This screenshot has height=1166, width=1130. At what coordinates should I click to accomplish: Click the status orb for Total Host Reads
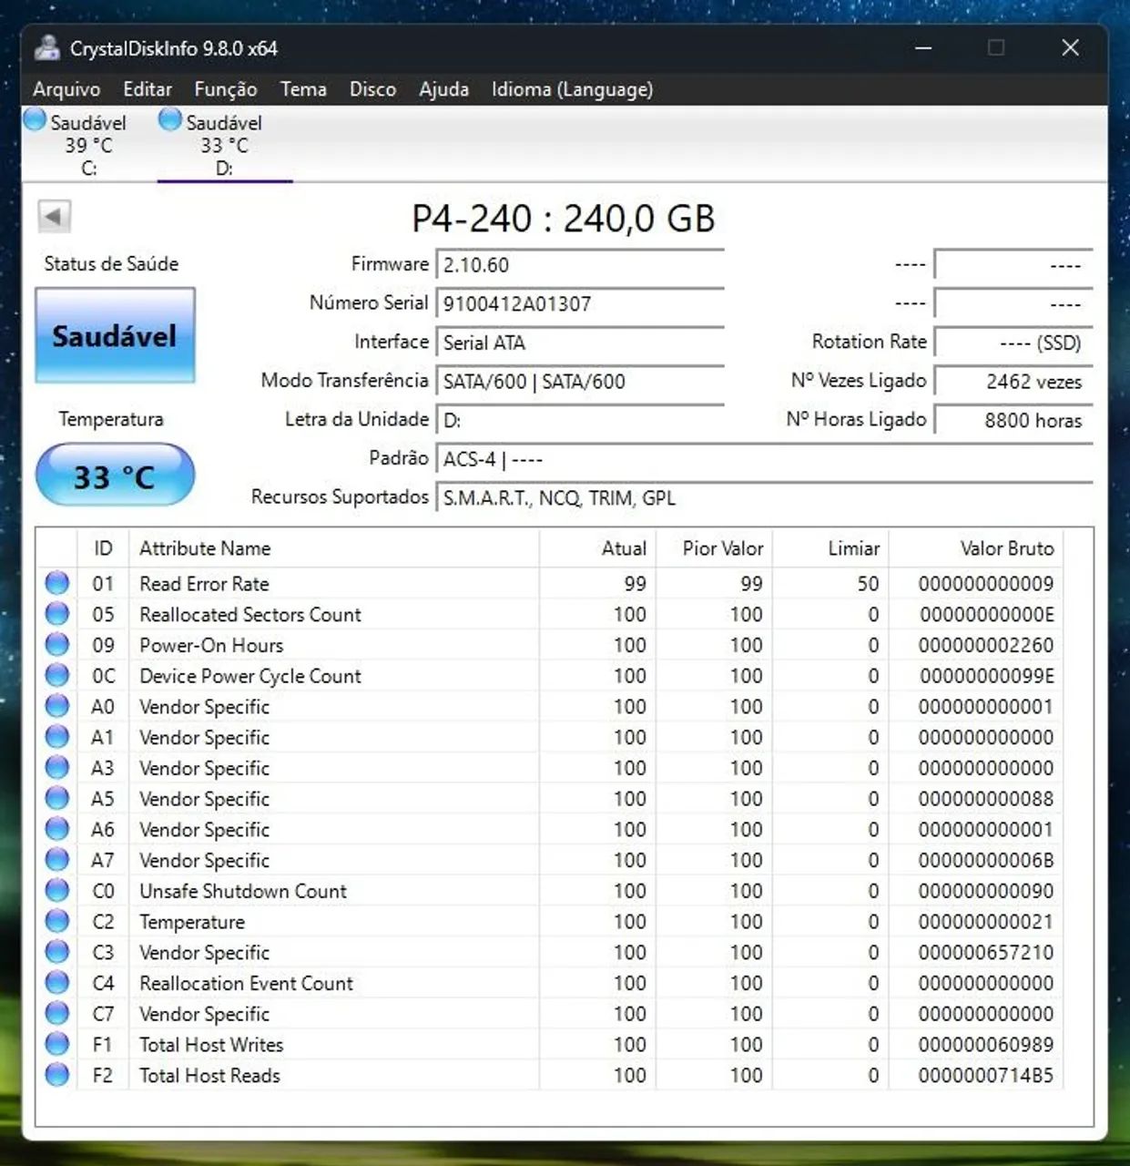click(x=57, y=1075)
